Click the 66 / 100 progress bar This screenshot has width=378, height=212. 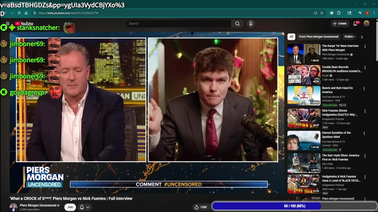click(294, 206)
